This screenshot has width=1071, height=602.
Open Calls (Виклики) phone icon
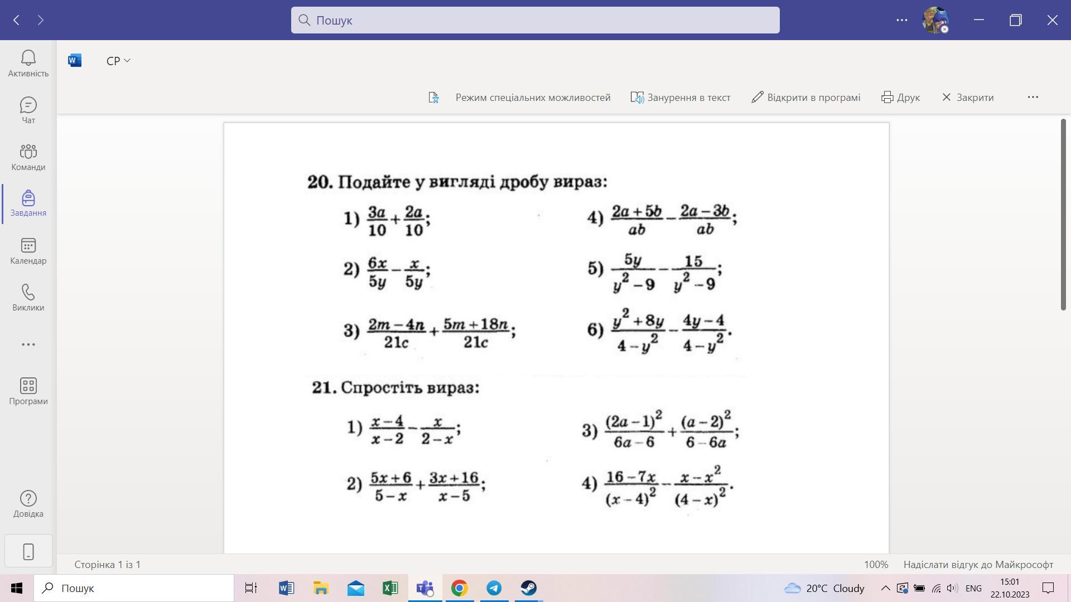coord(28,293)
